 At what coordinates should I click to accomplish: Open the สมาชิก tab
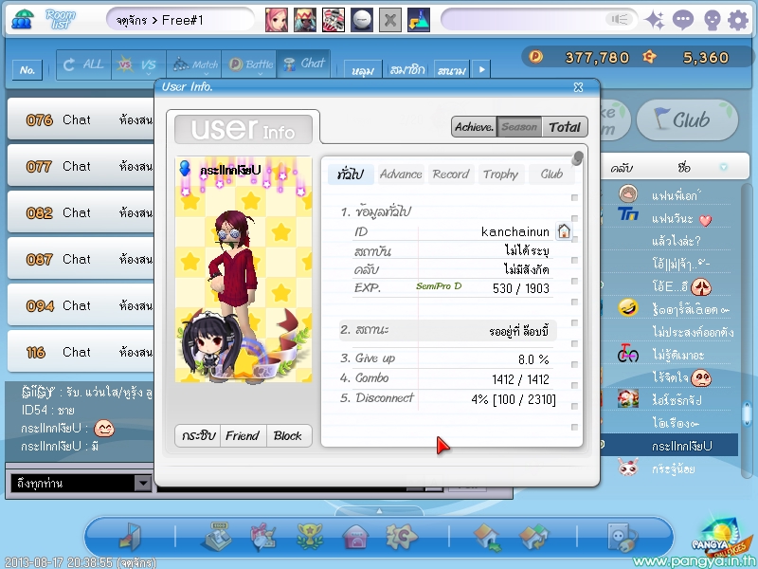click(x=407, y=69)
